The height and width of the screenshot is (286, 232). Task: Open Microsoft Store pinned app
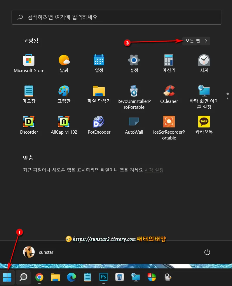click(29, 63)
